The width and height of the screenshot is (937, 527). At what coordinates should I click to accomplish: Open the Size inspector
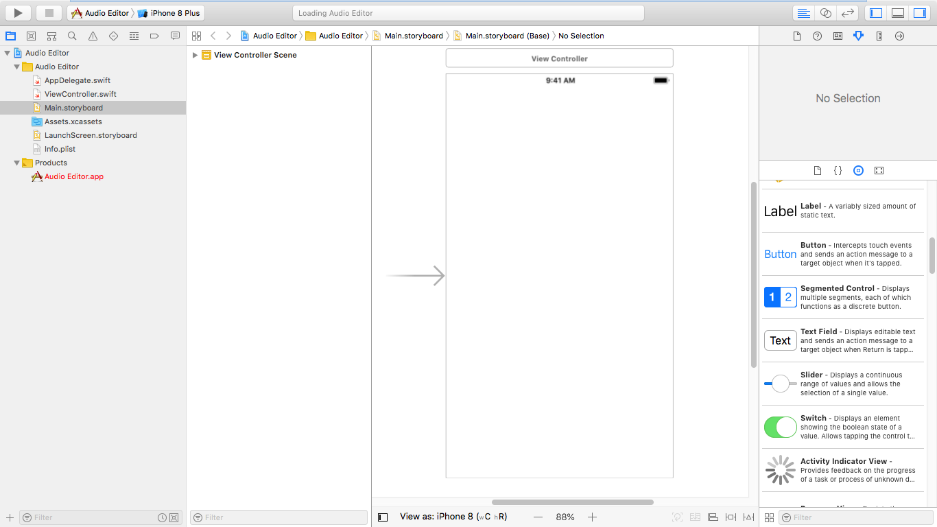879,36
